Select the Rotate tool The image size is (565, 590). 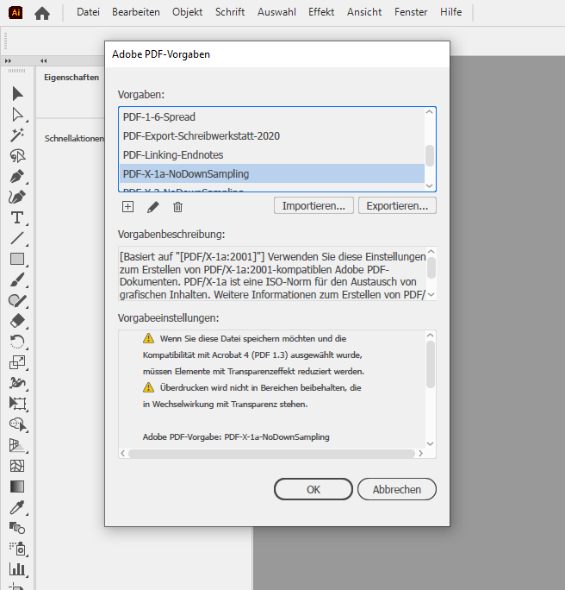point(17,342)
